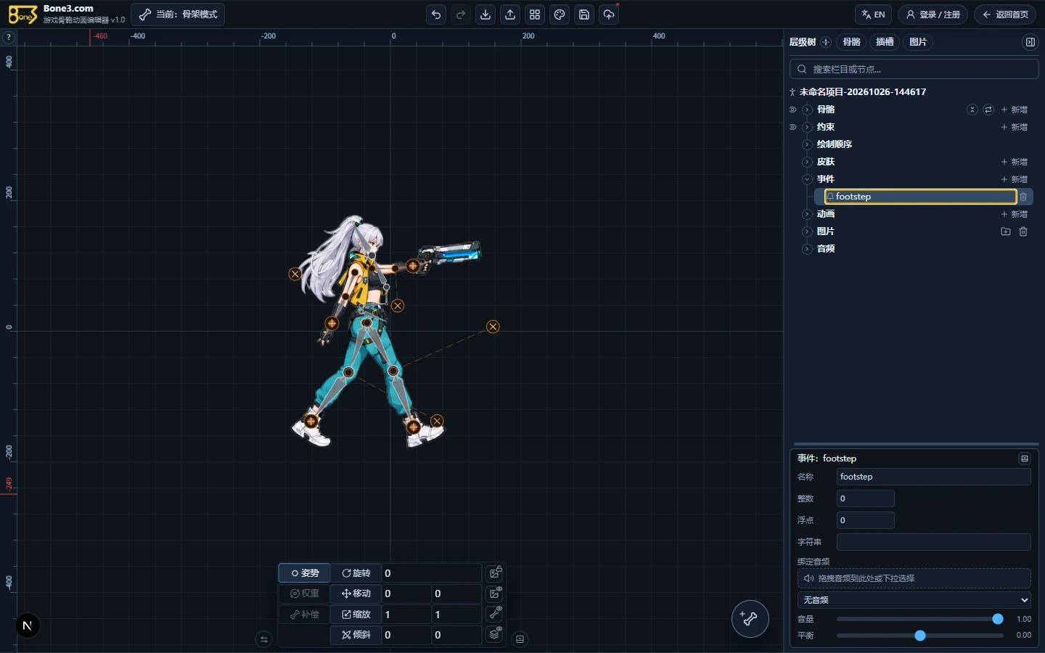Toggle visibility eye for 约束 node
This screenshot has height=653, width=1045.
(x=792, y=127)
